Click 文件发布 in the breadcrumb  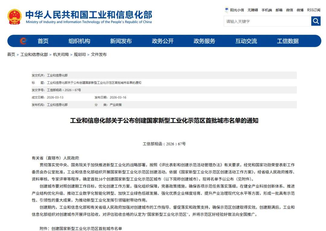point(99,54)
